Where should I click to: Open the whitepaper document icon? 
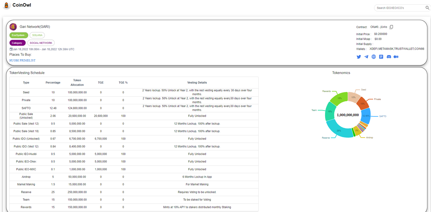[381, 57]
